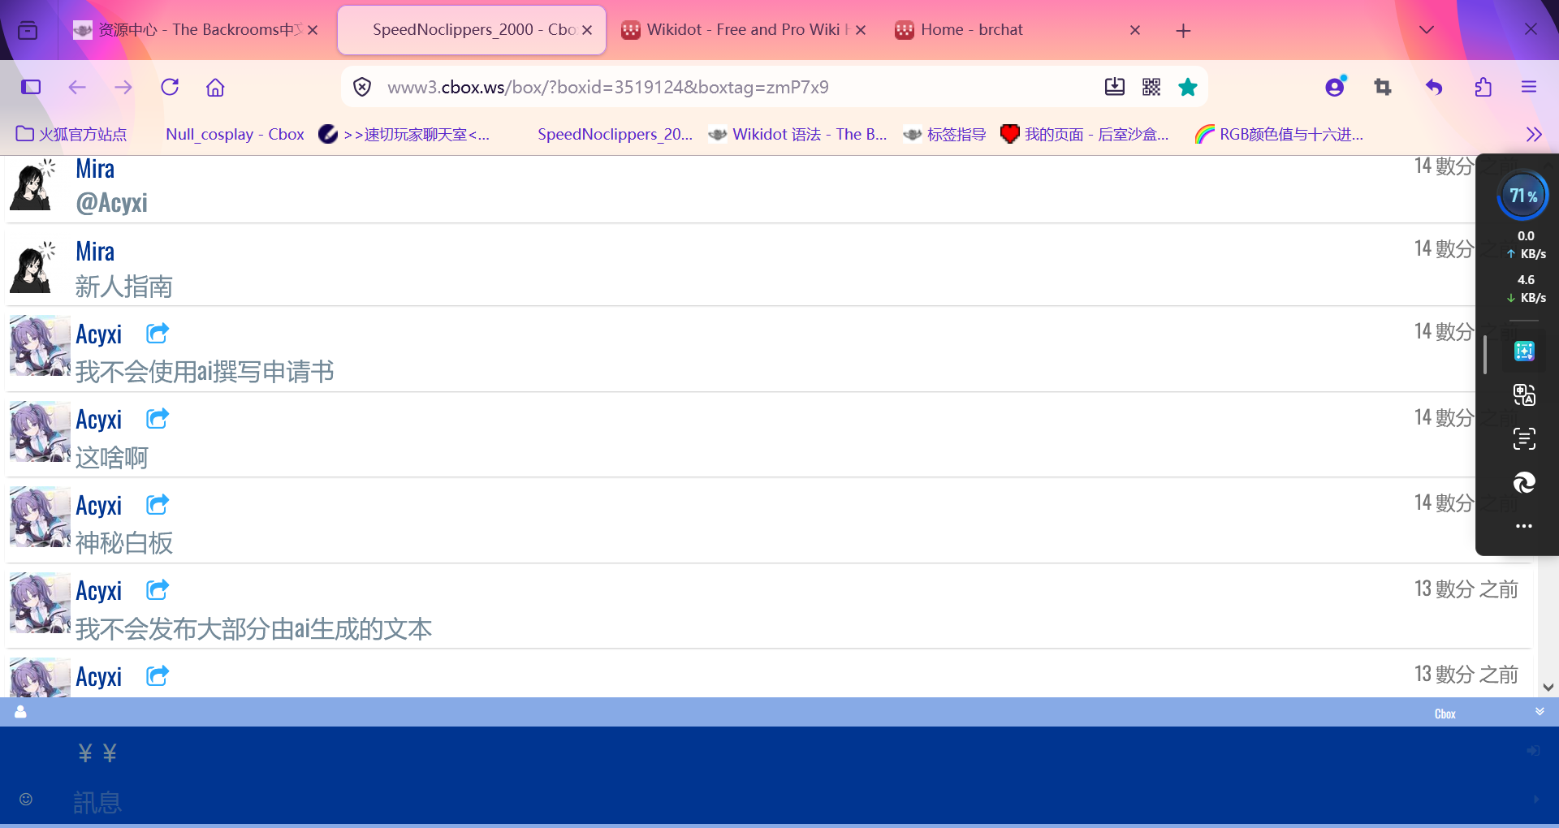This screenshot has width=1559, height=828.
Task: Show more options in floating side panel
Action: tap(1524, 526)
